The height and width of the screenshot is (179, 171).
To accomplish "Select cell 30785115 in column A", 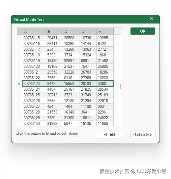I will pyautogui.click(x=34, y=38).
